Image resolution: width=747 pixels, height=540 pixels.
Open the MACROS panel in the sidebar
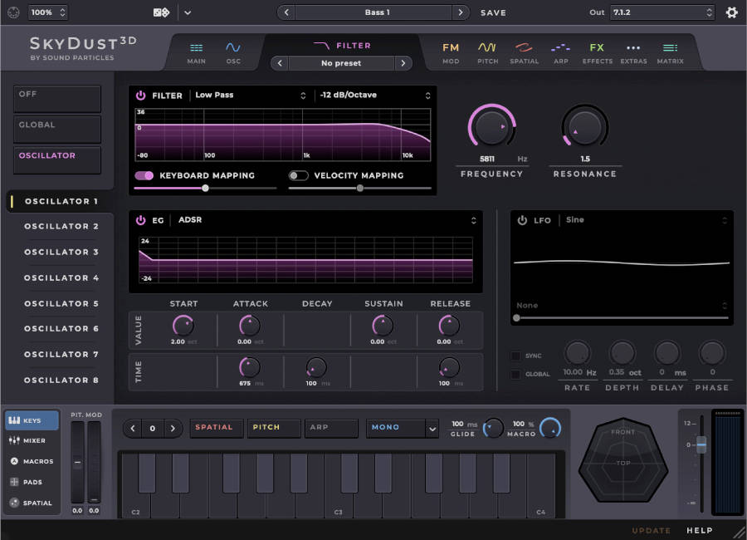click(x=32, y=461)
